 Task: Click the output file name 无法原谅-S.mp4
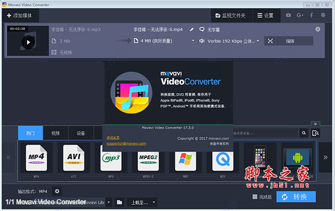coord(158,30)
